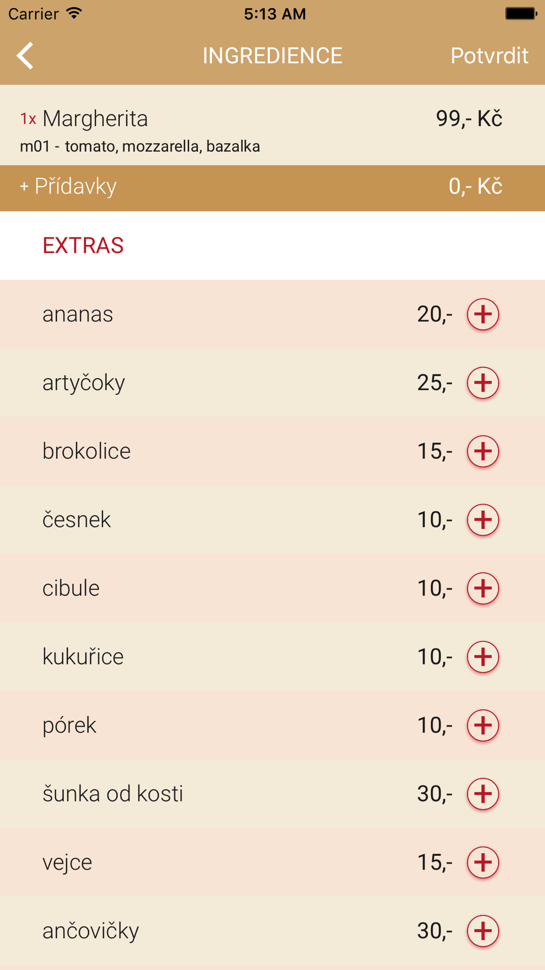
Task: Select the ananas list row label
Action: [78, 314]
